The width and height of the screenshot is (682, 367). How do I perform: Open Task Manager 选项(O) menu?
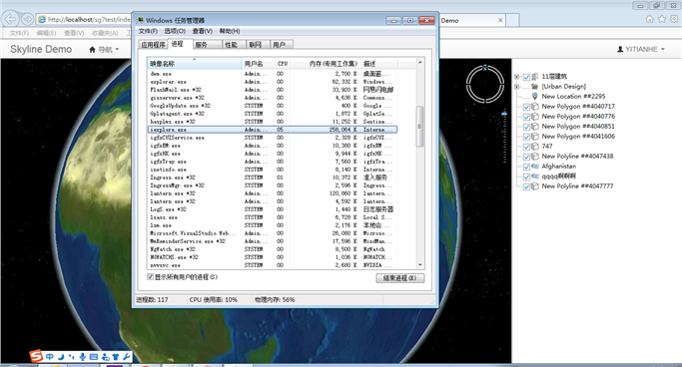click(175, 31)
